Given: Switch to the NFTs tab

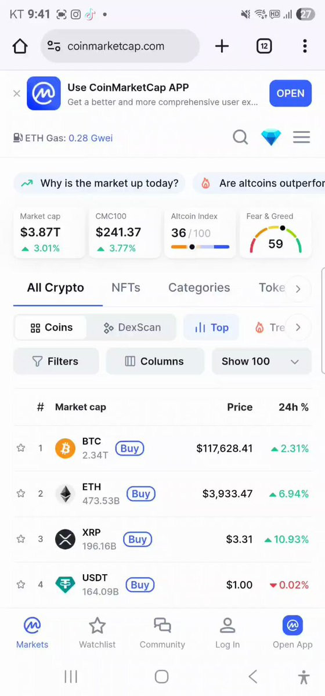Looking at the screenshot, I should pyautogui.click(x=126, y=288).
